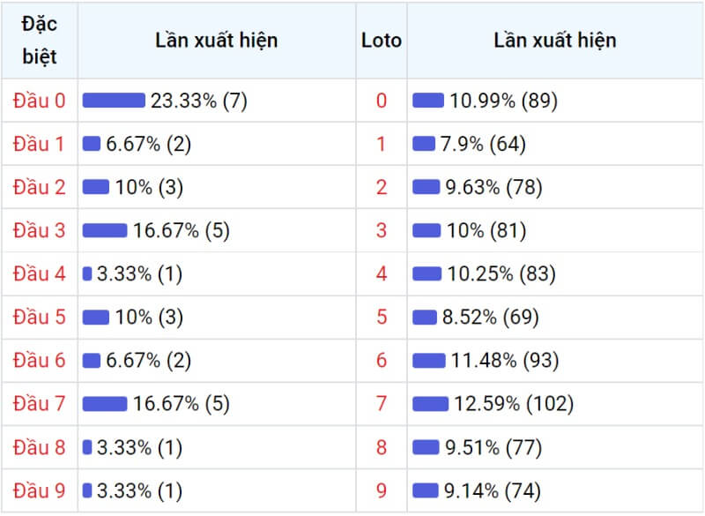This screenshot has height=516, width=705.
Task: Click the 9.51% (77) value
Action: (x=493, y=447)
